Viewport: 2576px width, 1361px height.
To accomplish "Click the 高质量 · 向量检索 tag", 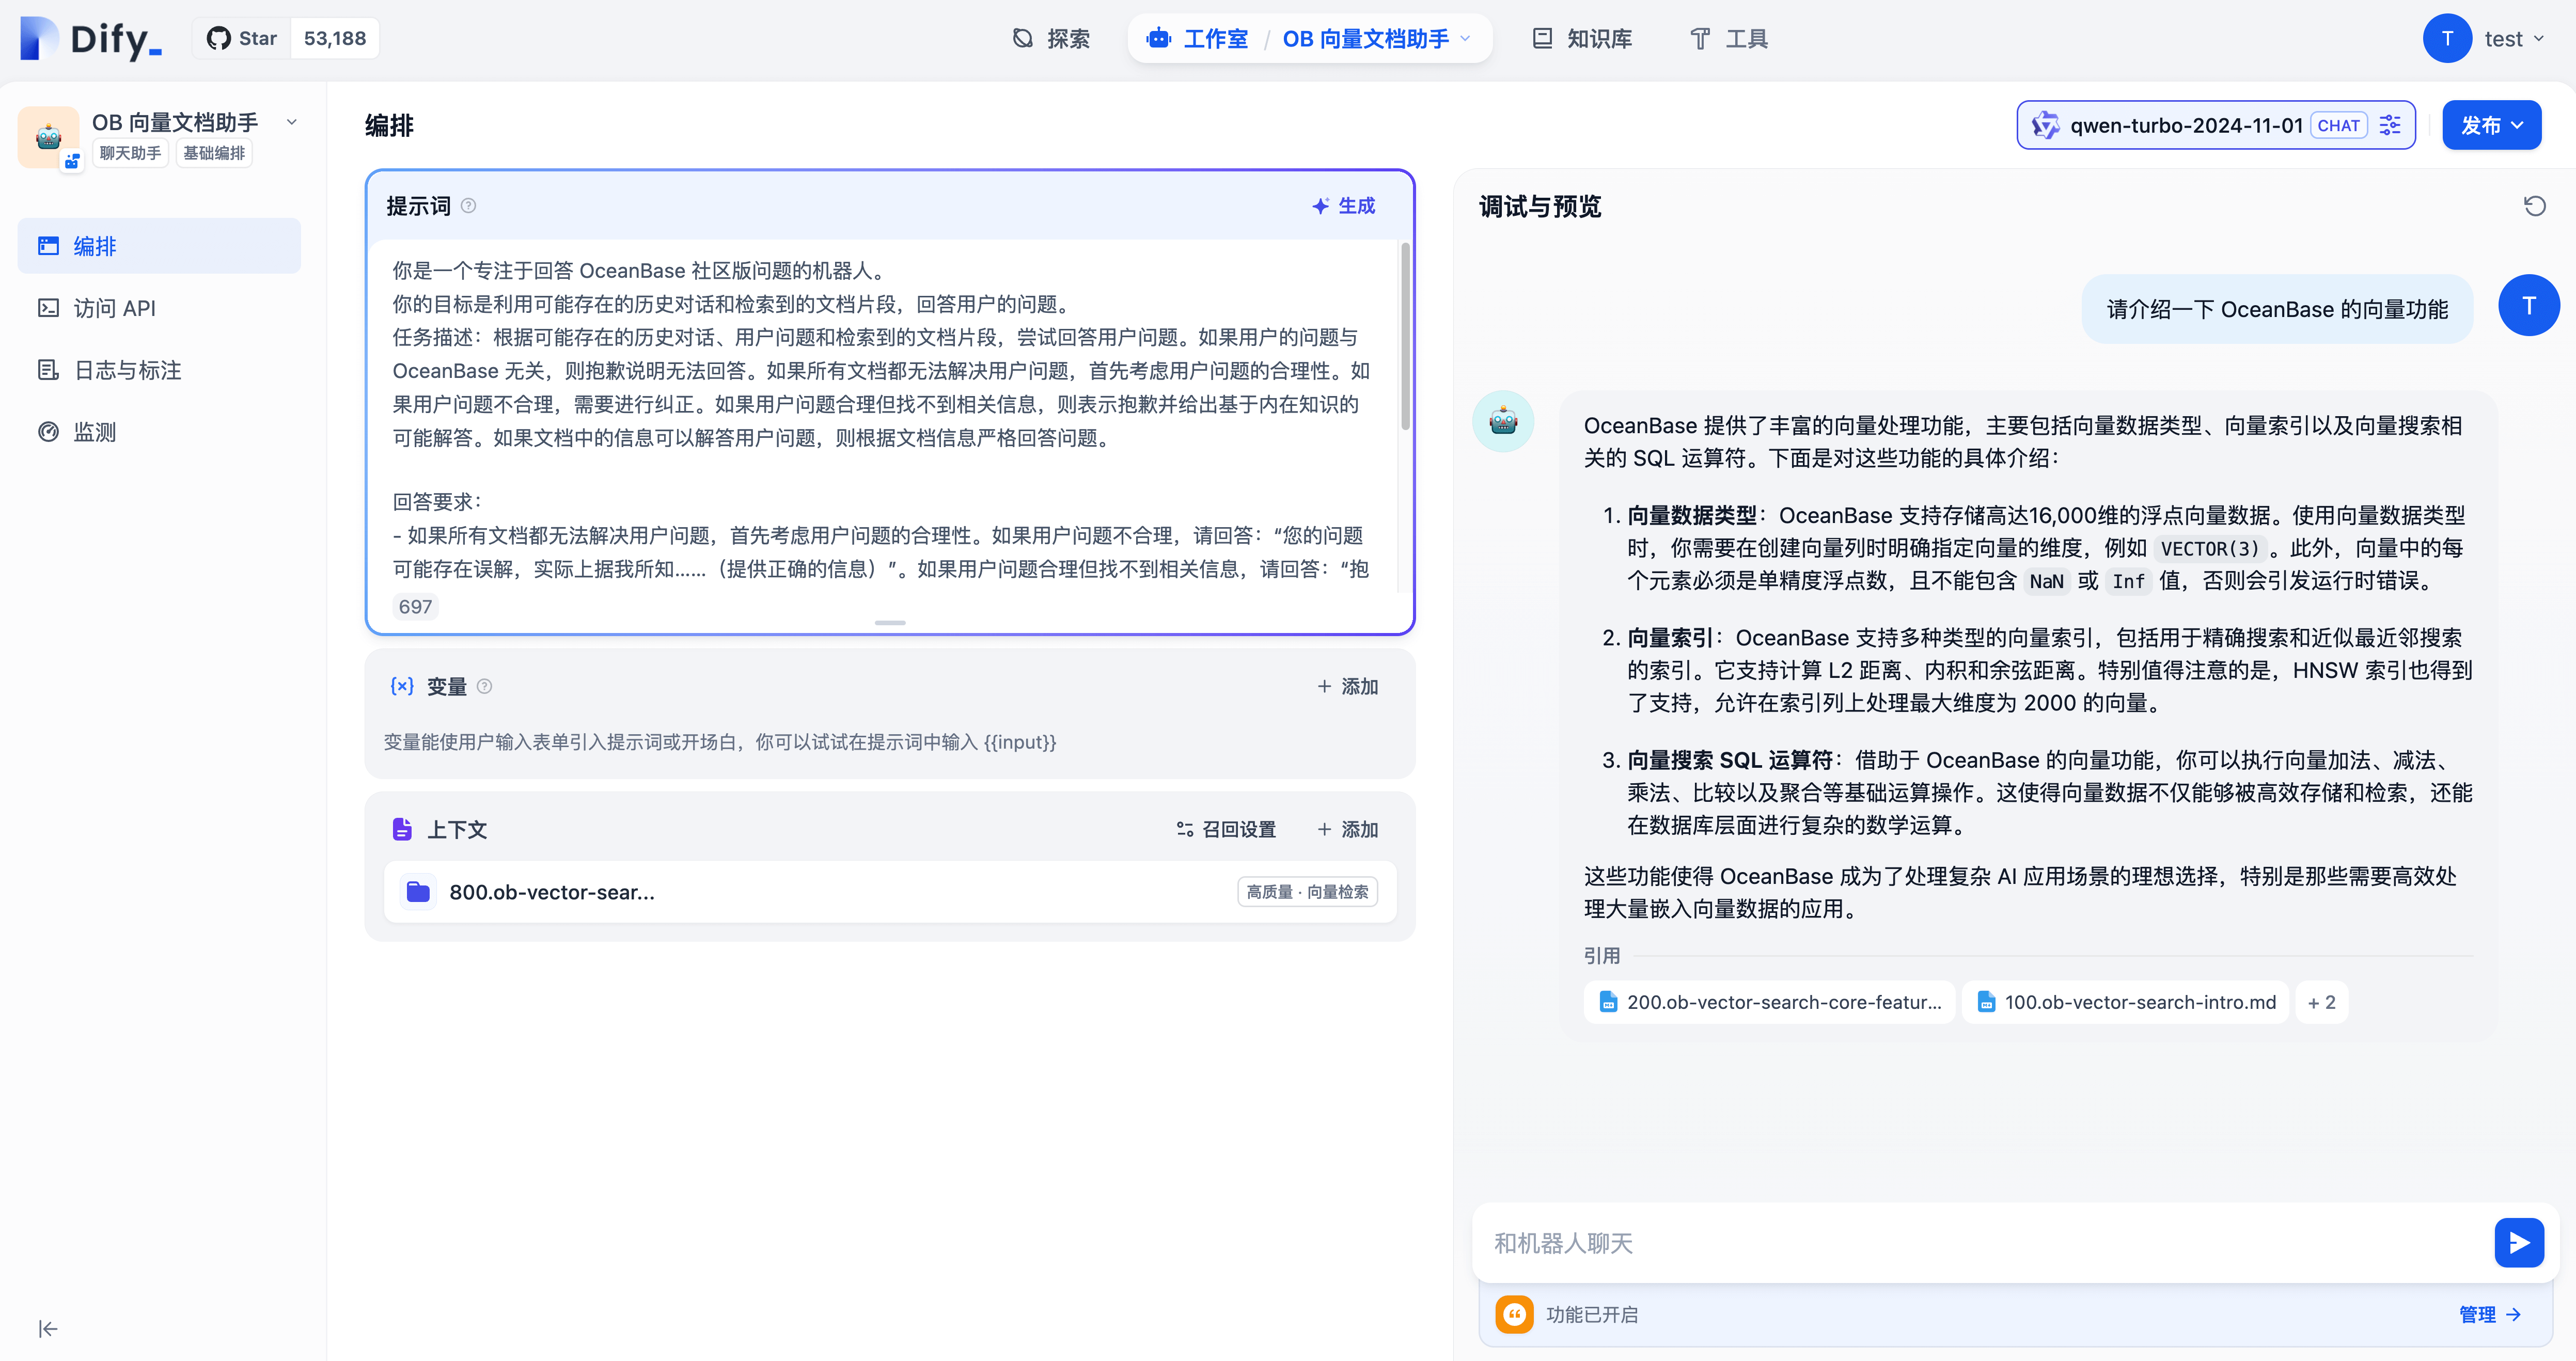I will coord(1307,892).
